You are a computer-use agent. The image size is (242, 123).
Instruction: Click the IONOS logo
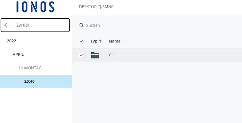[x=35, y=7]
